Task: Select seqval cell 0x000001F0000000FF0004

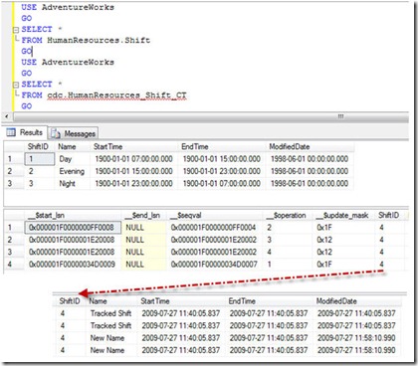Action: (x=215, y=228)
